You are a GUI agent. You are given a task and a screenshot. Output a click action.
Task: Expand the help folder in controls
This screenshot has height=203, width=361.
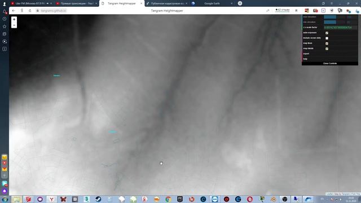point(330,59)
